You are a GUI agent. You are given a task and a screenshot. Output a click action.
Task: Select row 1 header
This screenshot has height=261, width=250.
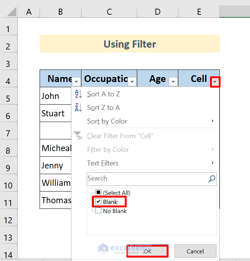click(9, 26)
